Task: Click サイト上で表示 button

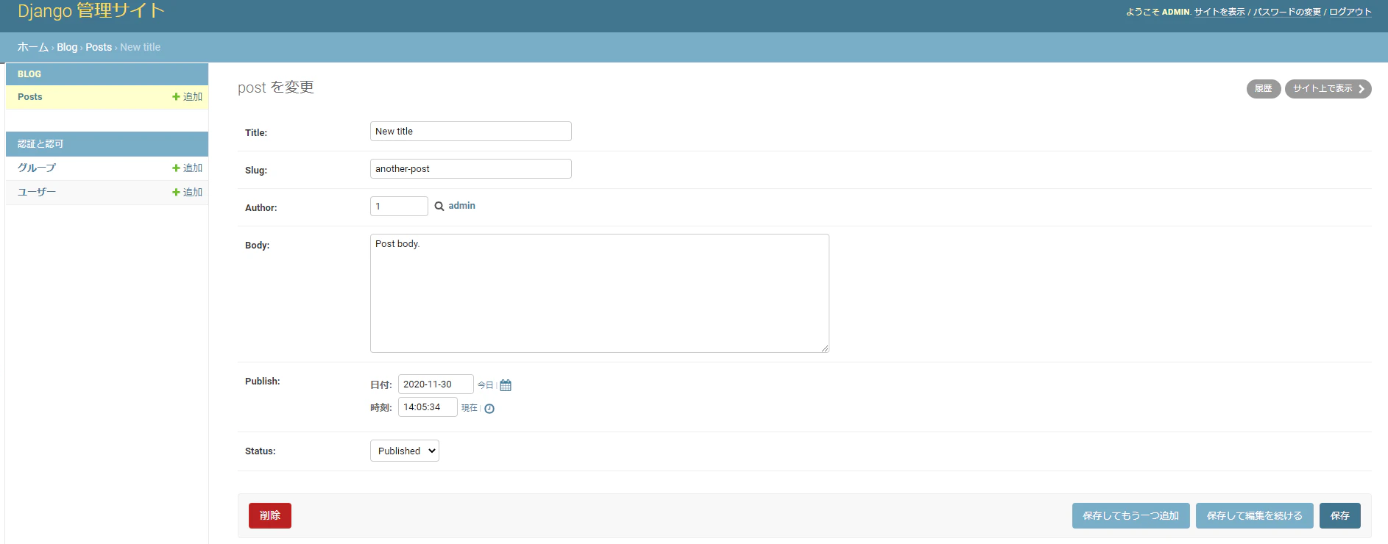Action: coord(1328,88)
